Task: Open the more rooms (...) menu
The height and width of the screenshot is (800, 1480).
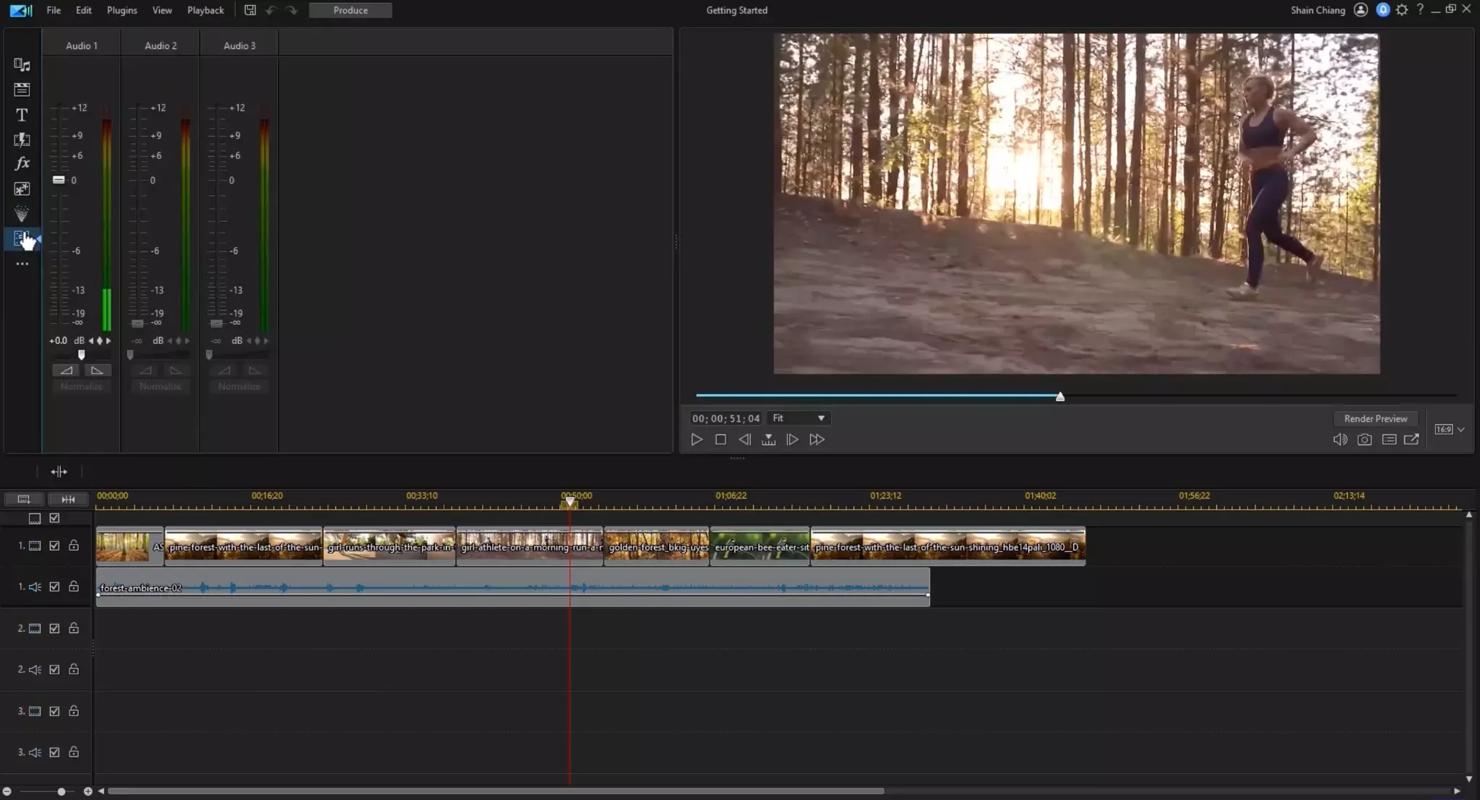Action: tap(22, 264)
